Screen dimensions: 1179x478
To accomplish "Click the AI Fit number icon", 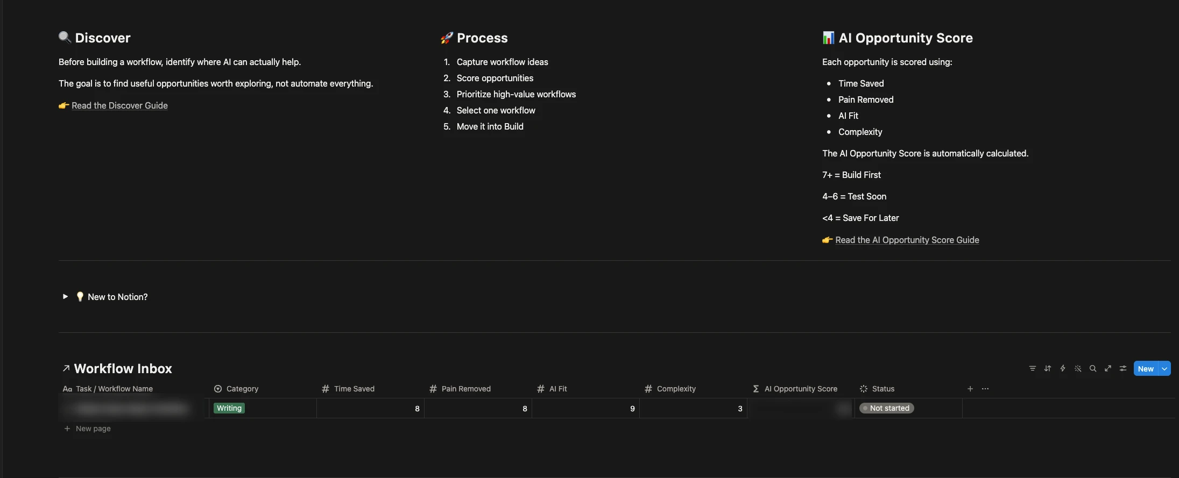I will tap(541, 389).
